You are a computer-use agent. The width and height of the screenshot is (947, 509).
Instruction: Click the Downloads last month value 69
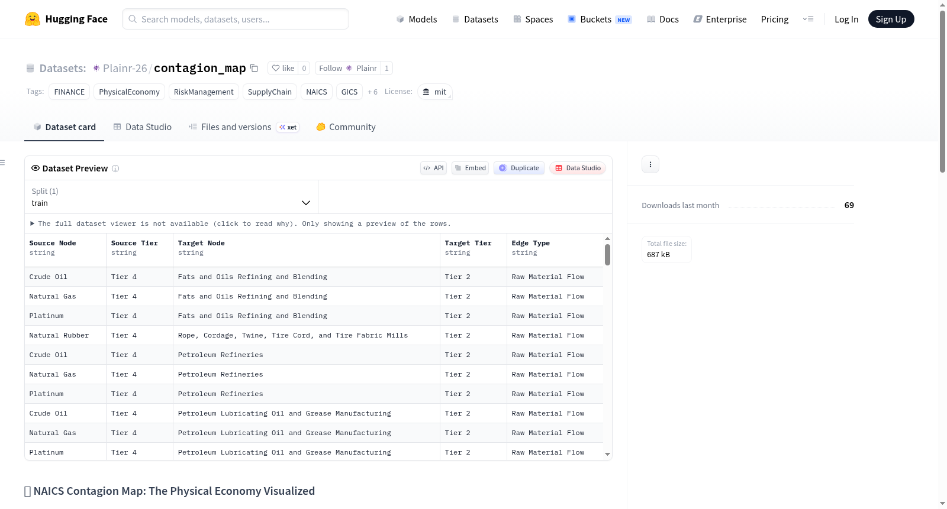pyautogui.click(x=849, y=205)
